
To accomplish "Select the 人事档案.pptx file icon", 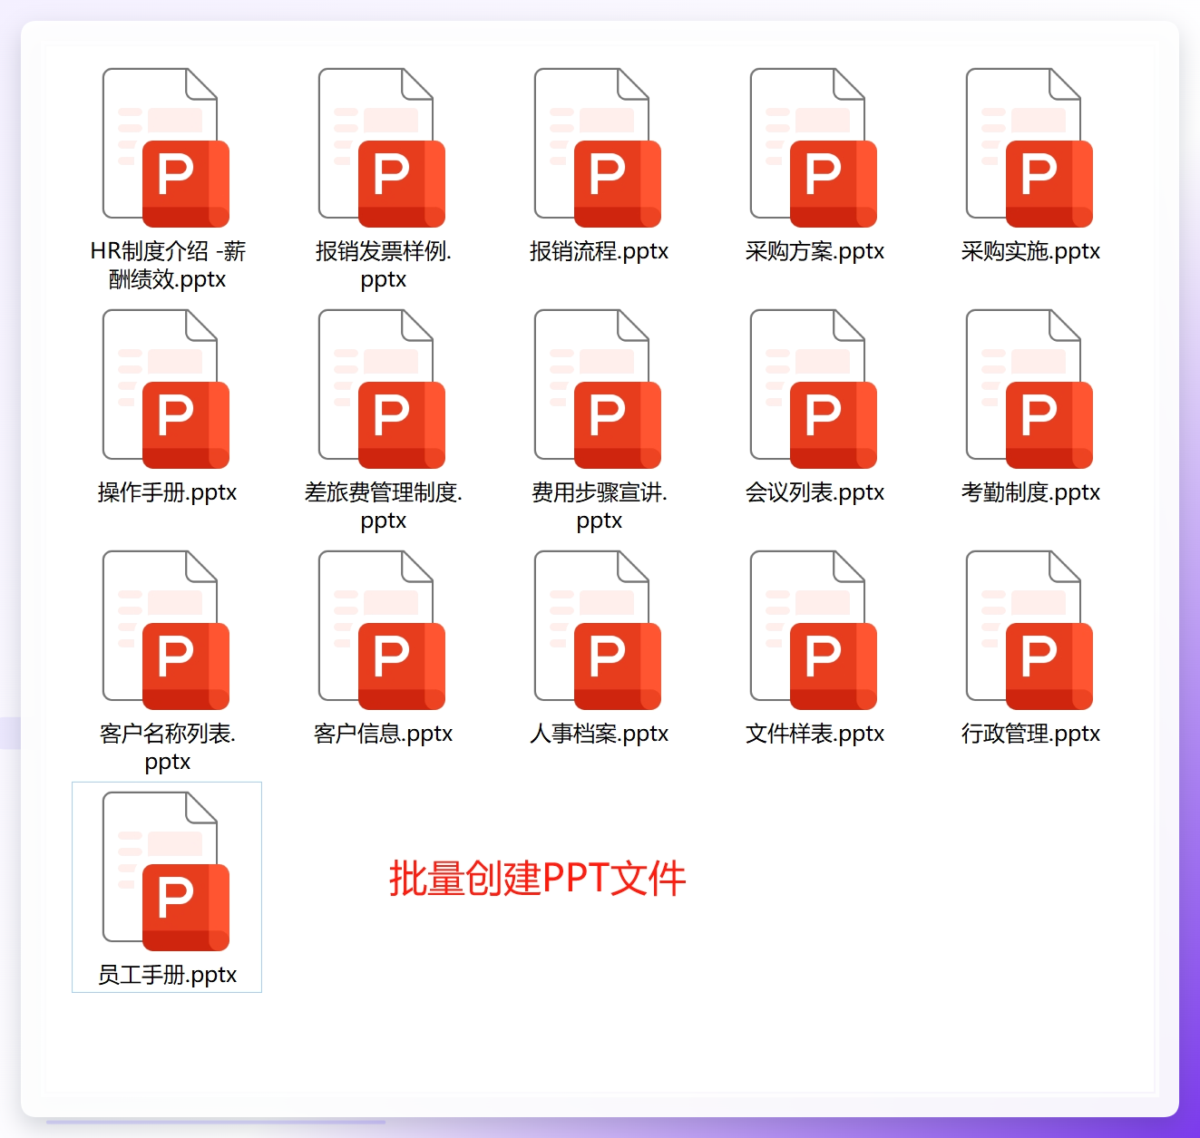I will pos(598,630).
